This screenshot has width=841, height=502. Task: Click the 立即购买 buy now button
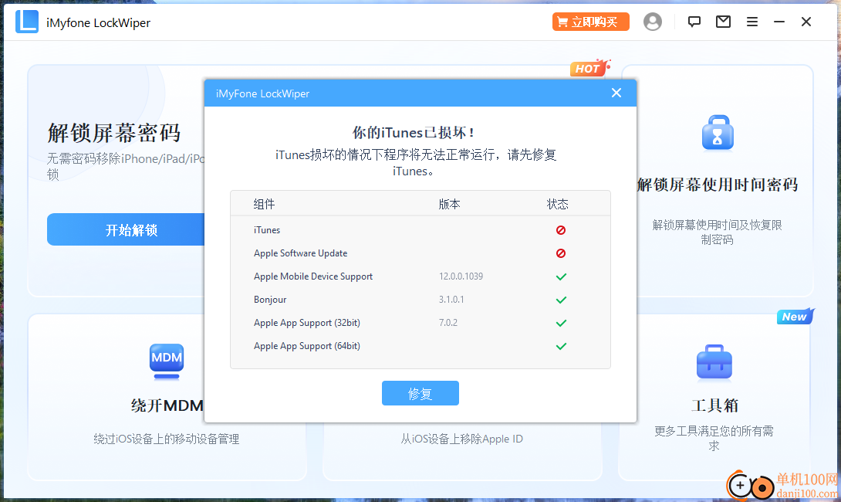[590, 22]
